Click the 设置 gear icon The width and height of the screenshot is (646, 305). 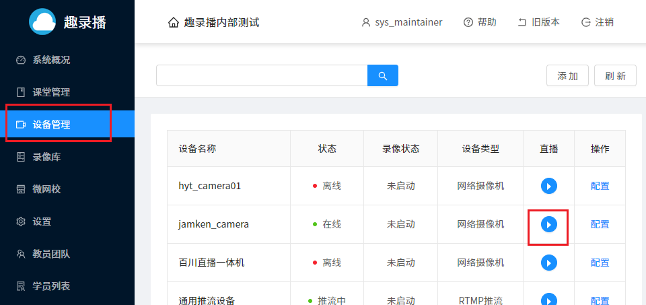tap(21, 222)
